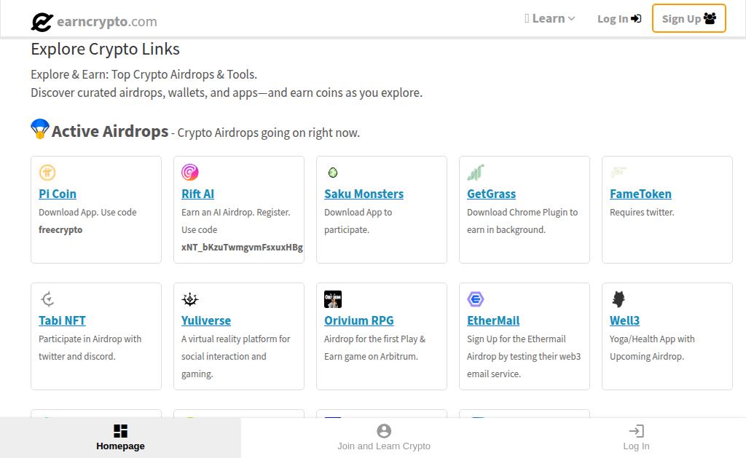Viewport: 746px width, 458px height.
Task: Open the FameToken link
Action: 641,194
